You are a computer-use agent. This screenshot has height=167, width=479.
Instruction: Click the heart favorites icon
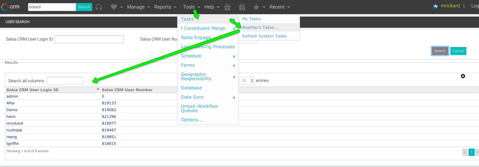(x=114, y=7)
